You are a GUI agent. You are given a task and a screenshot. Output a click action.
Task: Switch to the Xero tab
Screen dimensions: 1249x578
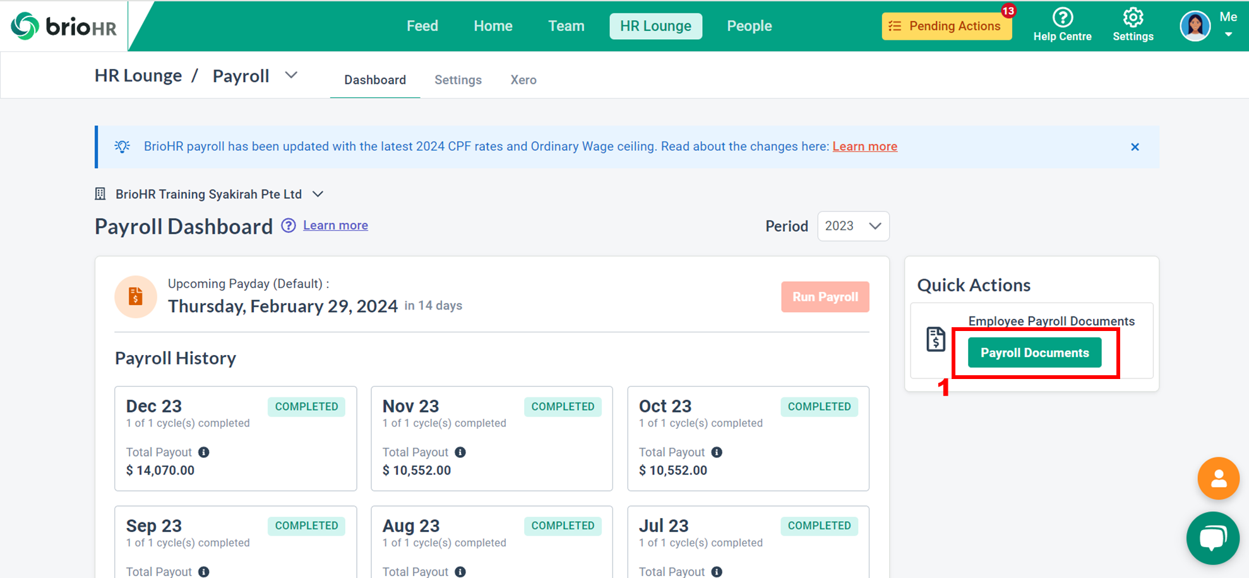[x=523, y=80]
